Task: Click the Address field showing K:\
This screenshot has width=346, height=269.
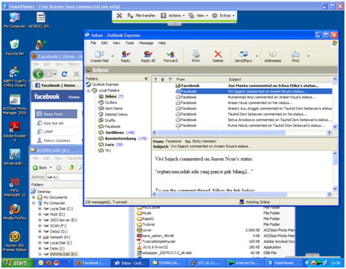Action: pyautogui.click(x=65, y=177)
